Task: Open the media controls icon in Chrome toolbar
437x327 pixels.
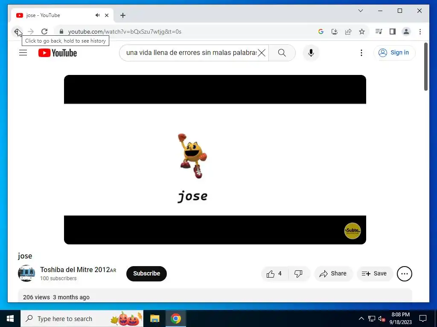Action: 379,32
